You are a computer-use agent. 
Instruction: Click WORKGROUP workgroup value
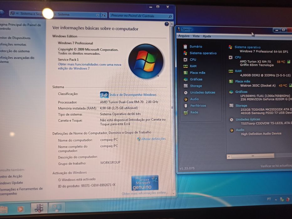[110, 162]
